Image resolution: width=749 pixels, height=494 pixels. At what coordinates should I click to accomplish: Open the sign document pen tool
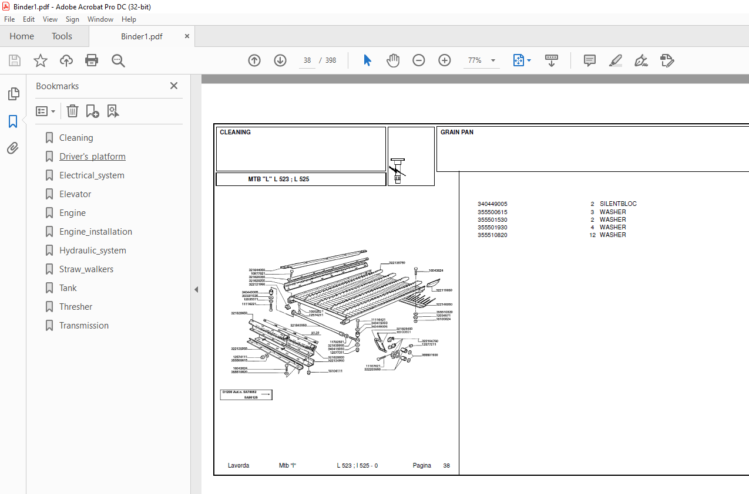[641, 60]
